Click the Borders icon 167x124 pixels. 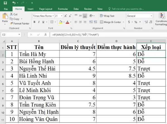(52, 22)
